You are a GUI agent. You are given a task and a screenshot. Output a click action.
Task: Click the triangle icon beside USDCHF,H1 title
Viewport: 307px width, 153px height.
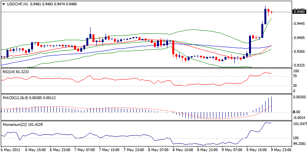(x=3, y=4)
